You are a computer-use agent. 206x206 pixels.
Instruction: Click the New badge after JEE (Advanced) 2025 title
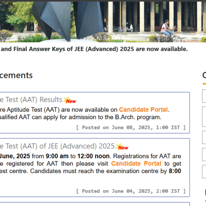point(122,147)
